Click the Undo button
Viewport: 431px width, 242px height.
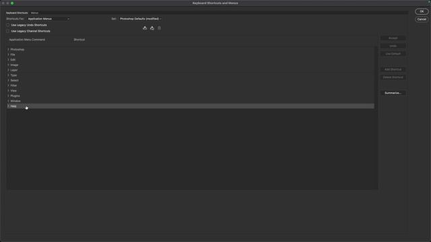click(x=393, y=46)
